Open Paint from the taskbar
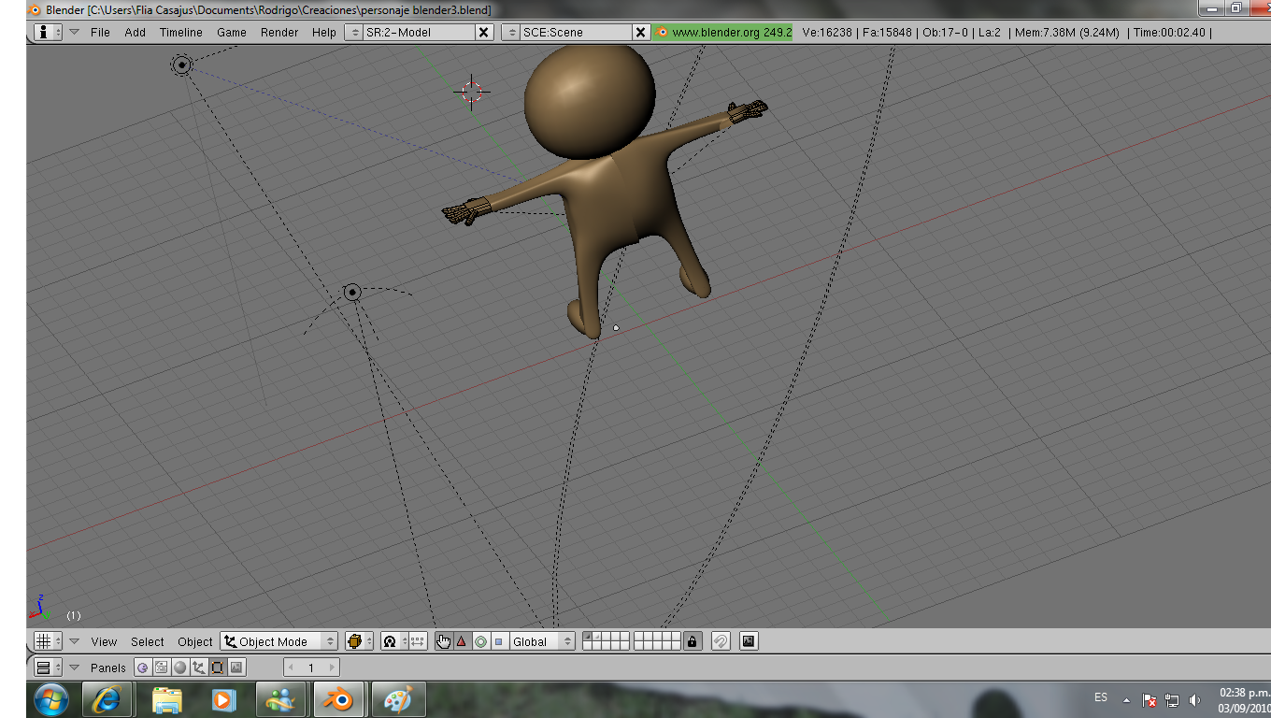 point(398,699)
